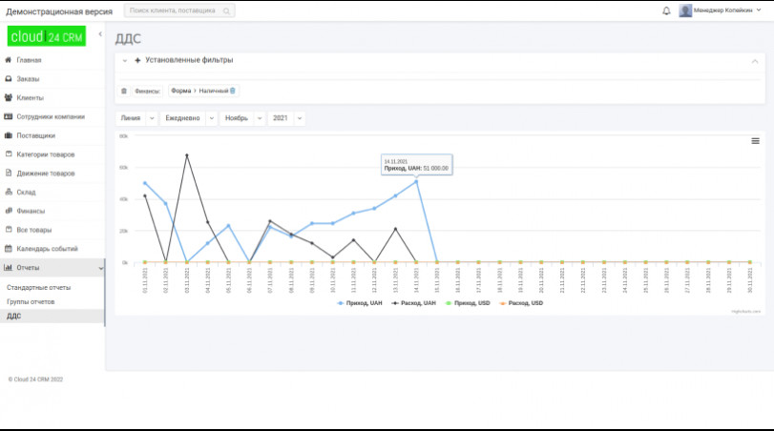This screenshot has height=431, width=774.
Task: Toggle Расход, USD series in legend
Action: click(x=520, y=302)
